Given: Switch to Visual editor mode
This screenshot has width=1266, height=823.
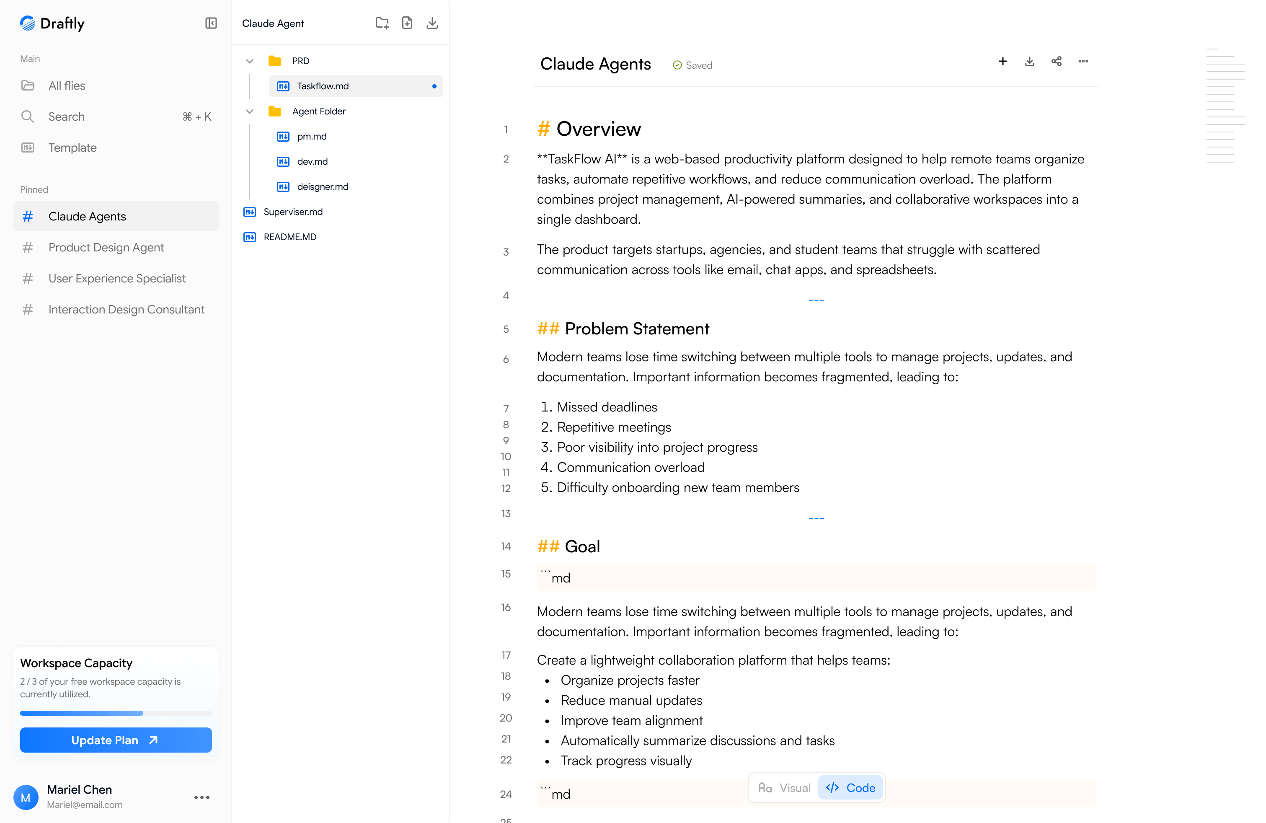Looking at the screenshot, I should [x=784, y=788].
